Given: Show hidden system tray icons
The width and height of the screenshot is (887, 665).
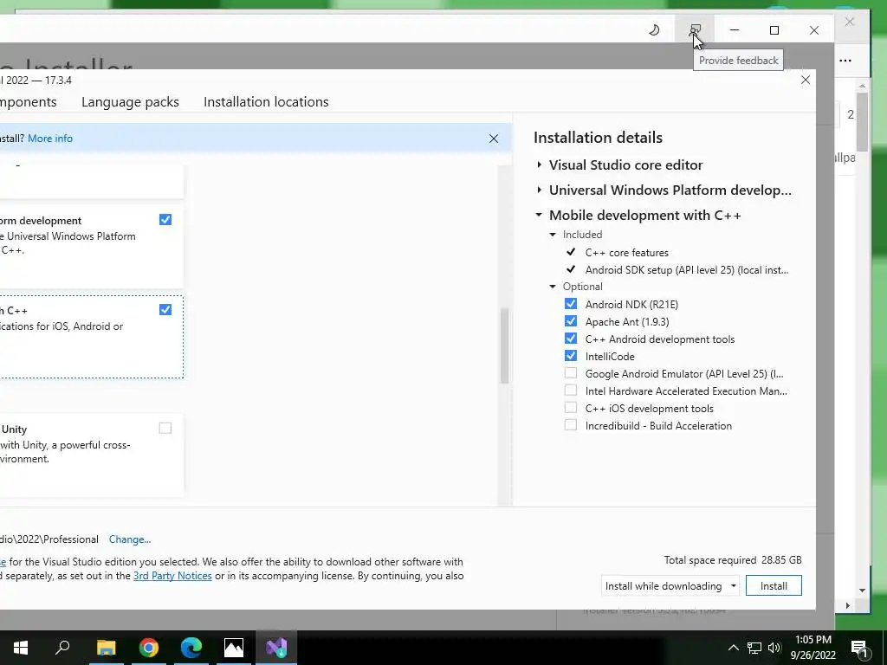Looking at the screenshot, I should pyautogui.click(x=733, y=648).
